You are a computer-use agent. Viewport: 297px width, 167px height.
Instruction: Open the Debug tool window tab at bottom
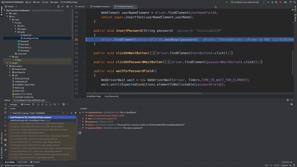[10, 162]
